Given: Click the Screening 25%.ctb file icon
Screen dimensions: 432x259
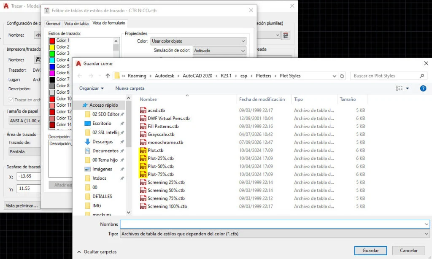Looking at the screenshot, I should point(143,182).
